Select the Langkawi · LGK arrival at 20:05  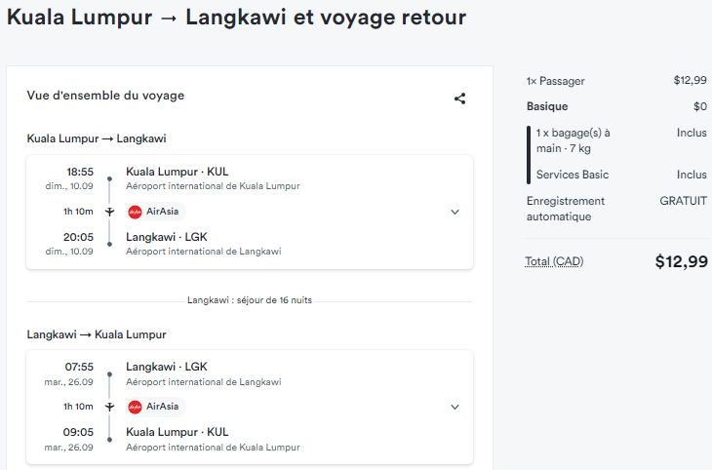[204, 244]
